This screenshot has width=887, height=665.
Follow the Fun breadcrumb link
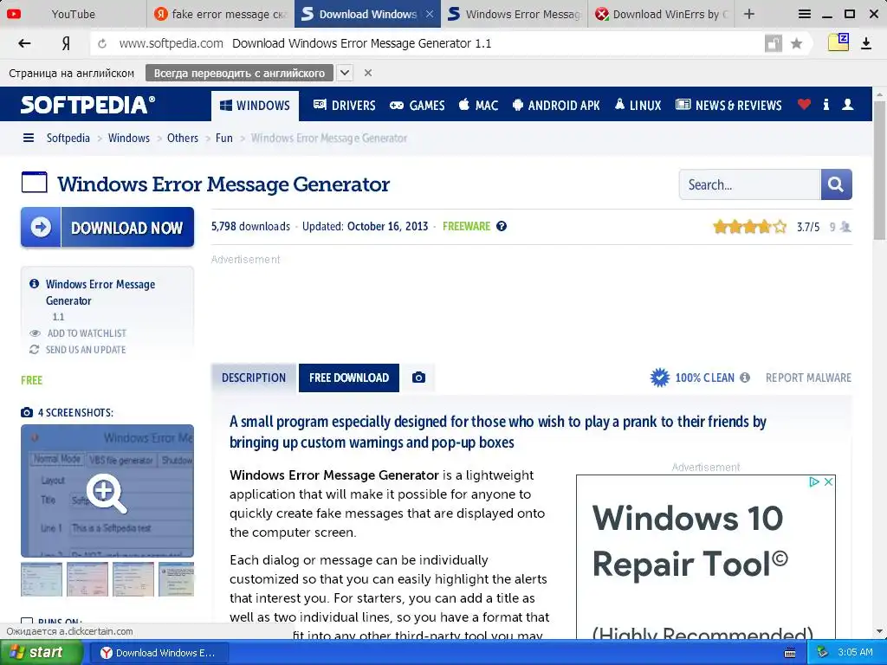tap(224, 138)
